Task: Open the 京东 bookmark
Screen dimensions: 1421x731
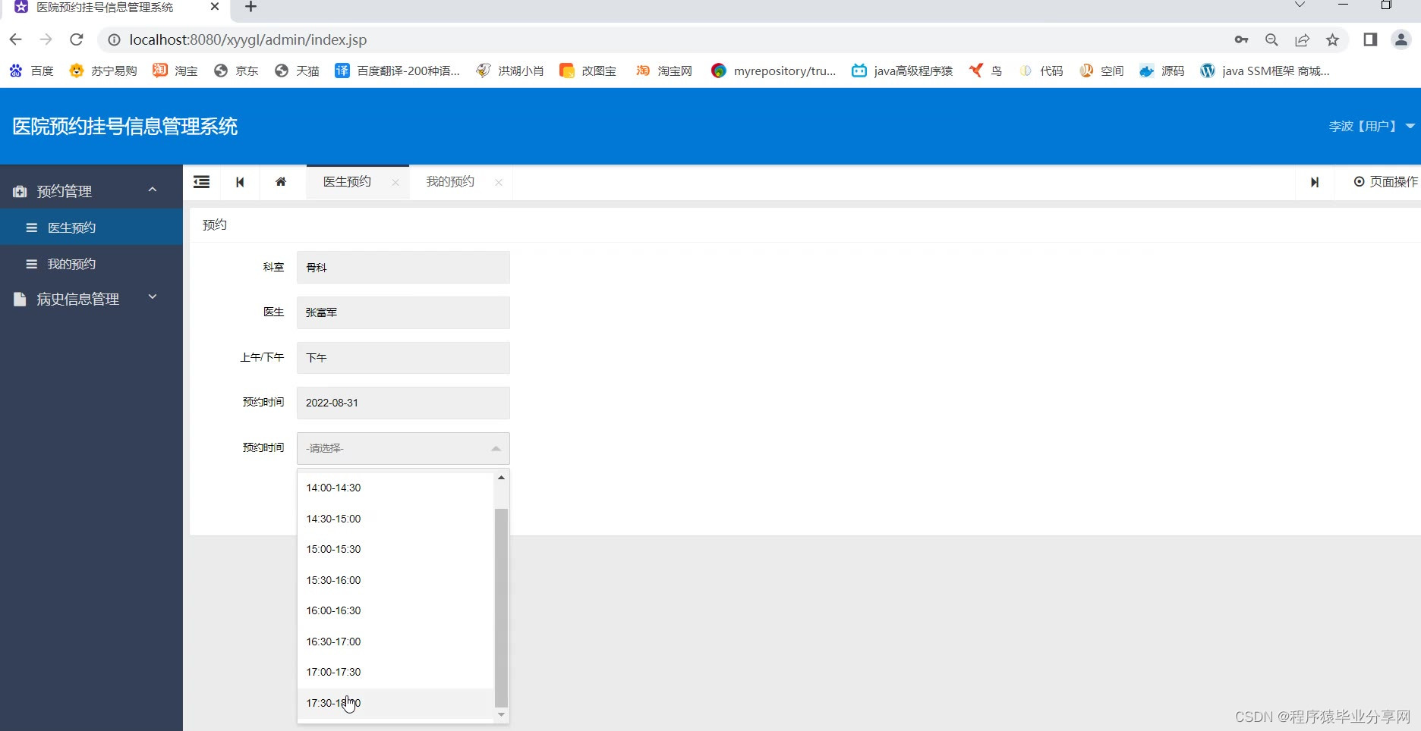Action: 236,71
